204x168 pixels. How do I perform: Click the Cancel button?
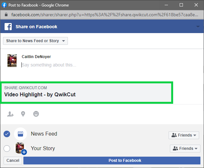13,161
